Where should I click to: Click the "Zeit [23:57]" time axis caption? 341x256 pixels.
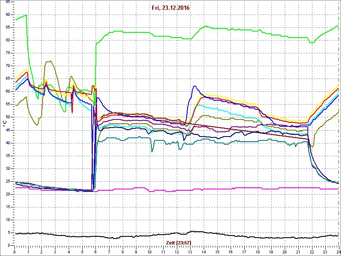pos(178,242)
